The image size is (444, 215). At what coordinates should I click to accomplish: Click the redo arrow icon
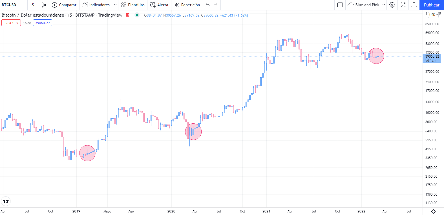[216, 5]
